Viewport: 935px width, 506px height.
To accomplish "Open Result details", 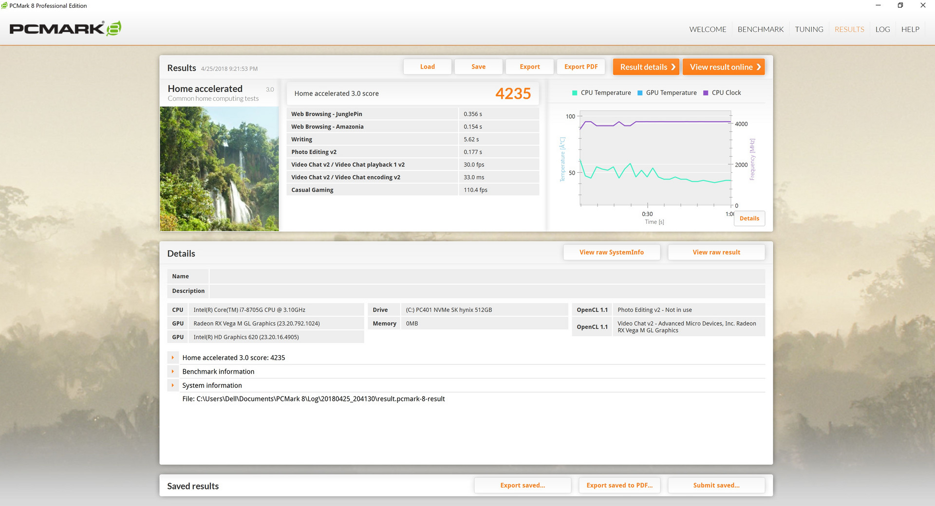I will (646, 67).
